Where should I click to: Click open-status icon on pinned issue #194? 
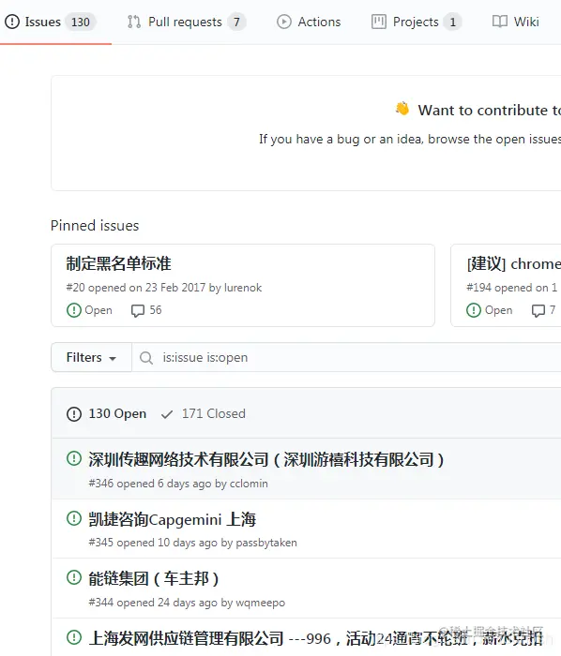[x=474, y=310]
